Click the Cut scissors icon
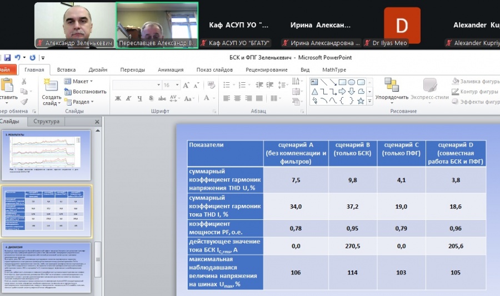 (24, 82)
